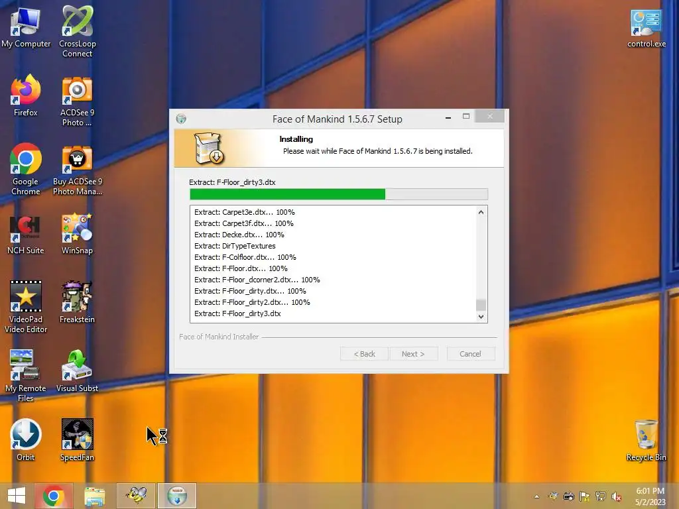Click the camera icon in system tray

click(x=568, y=496)
